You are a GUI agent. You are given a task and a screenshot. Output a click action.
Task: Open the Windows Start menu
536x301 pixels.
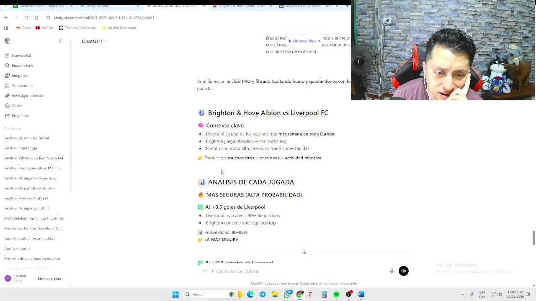click(175, 294)
